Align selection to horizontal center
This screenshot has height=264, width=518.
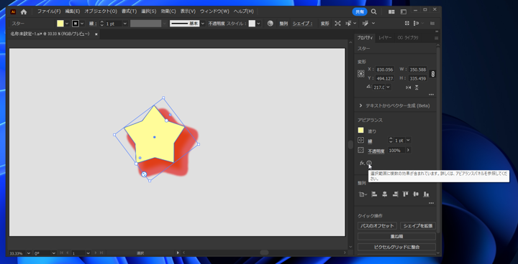pyautogui.click(x=384, y=194)
